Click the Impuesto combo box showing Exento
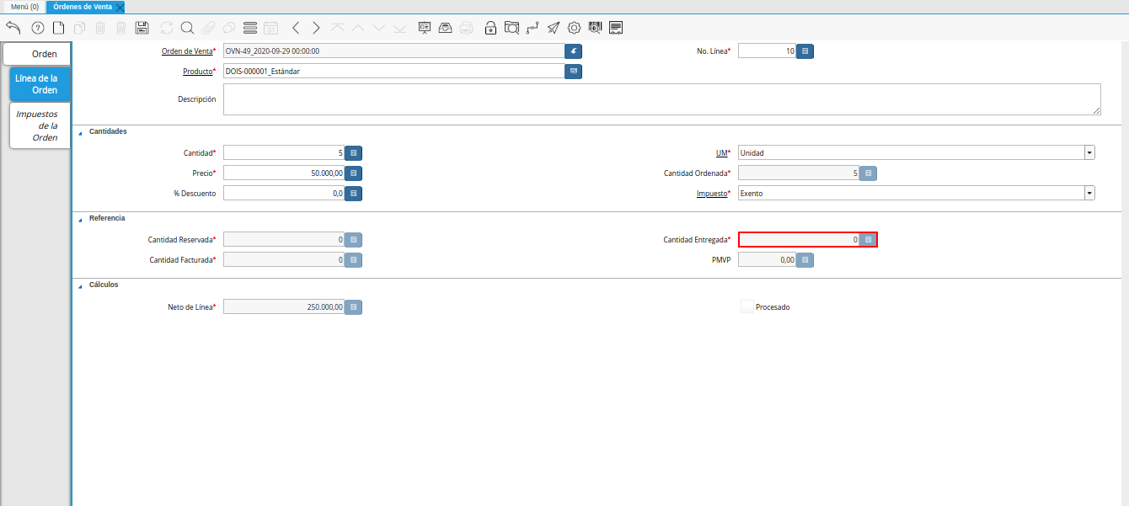Viewport: 1129px width, 506px height. [911, 194]
